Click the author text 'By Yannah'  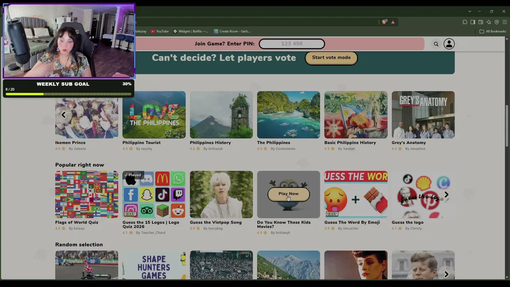pos(347,149)
